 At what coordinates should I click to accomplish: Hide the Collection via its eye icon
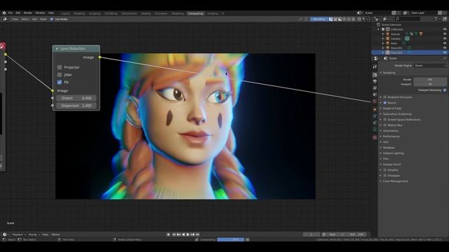[445, 29]
